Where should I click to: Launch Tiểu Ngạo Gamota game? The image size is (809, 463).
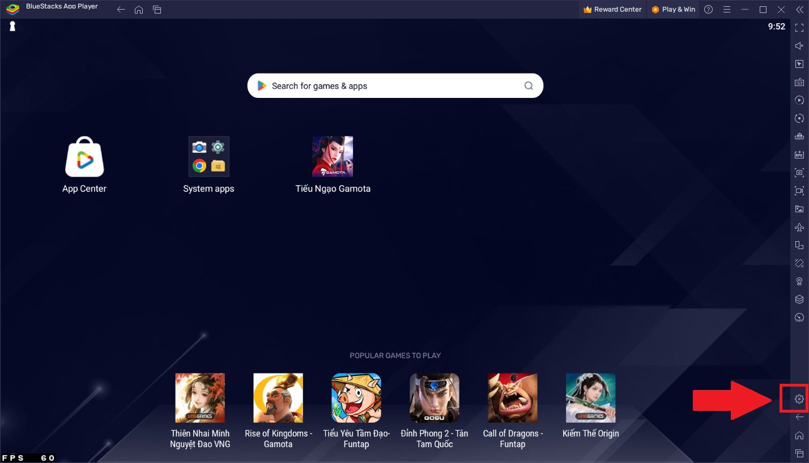(333, 165)
